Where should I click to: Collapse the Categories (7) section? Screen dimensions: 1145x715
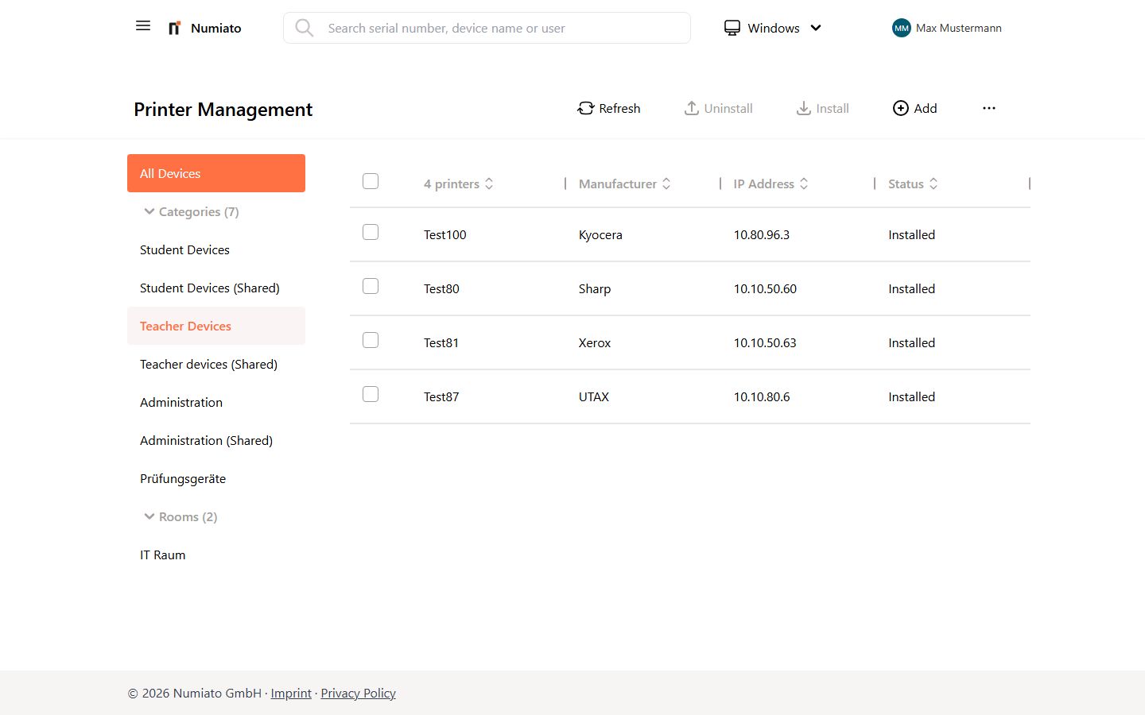pos(191,211)
